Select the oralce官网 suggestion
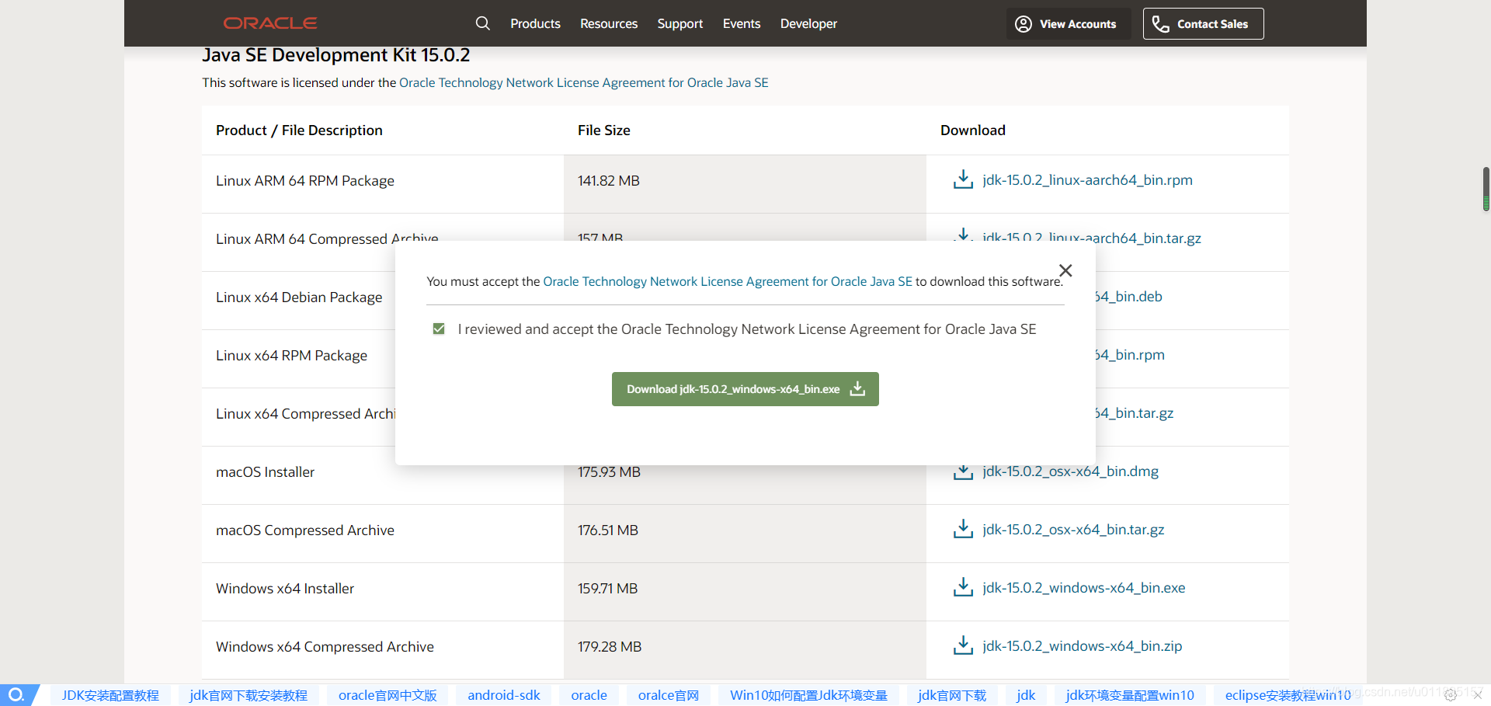Image resolution: width=1491 pixels, height=706 pixels. tap(669, 695)
